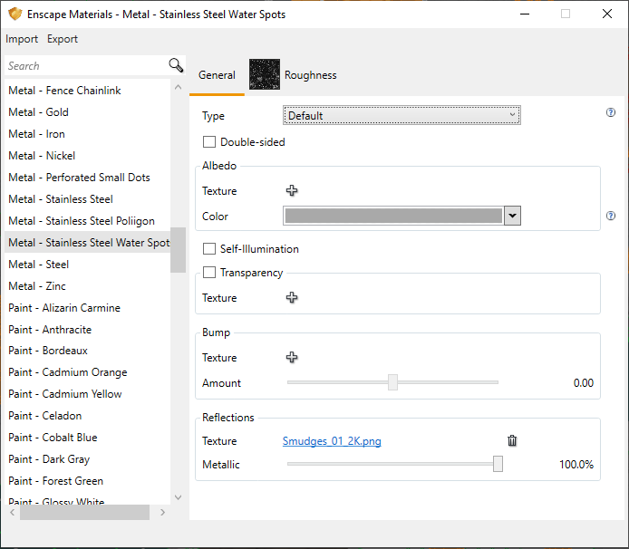The image size is (629, 549).
Task: Select Paint - Celadon material
Action: pyautogui.click(x=87, y=416)
